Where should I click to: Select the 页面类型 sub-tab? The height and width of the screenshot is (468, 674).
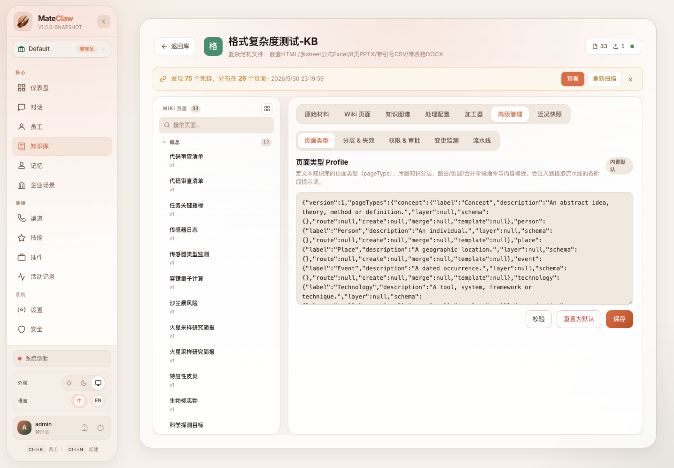[316, 140]
